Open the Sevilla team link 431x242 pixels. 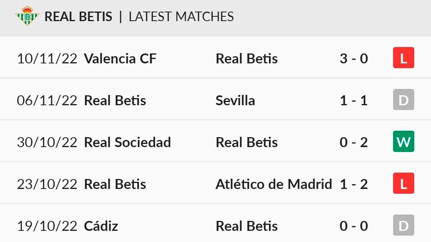pos(235,100)
